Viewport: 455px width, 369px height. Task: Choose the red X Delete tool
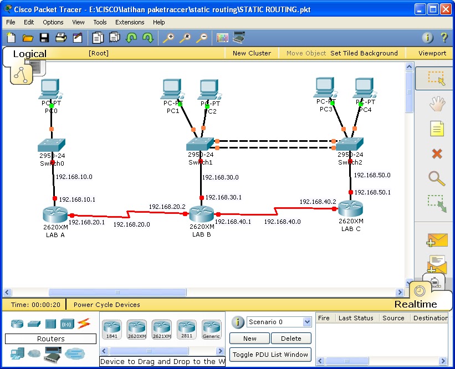pyautogui.click(x=437, y=154)
